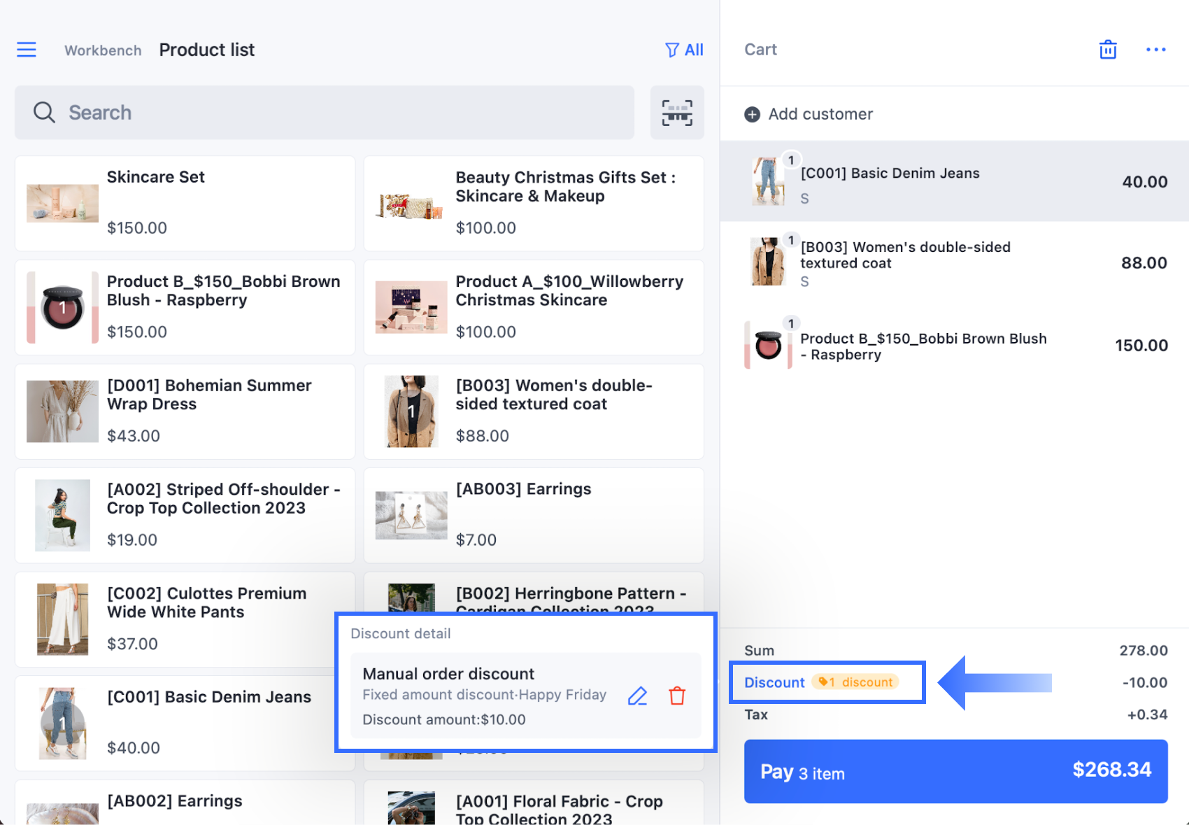Click the [AB003] Earrings thumbnail image
Viewport: 1189px width, 825px height.
[x=411, y=516]
